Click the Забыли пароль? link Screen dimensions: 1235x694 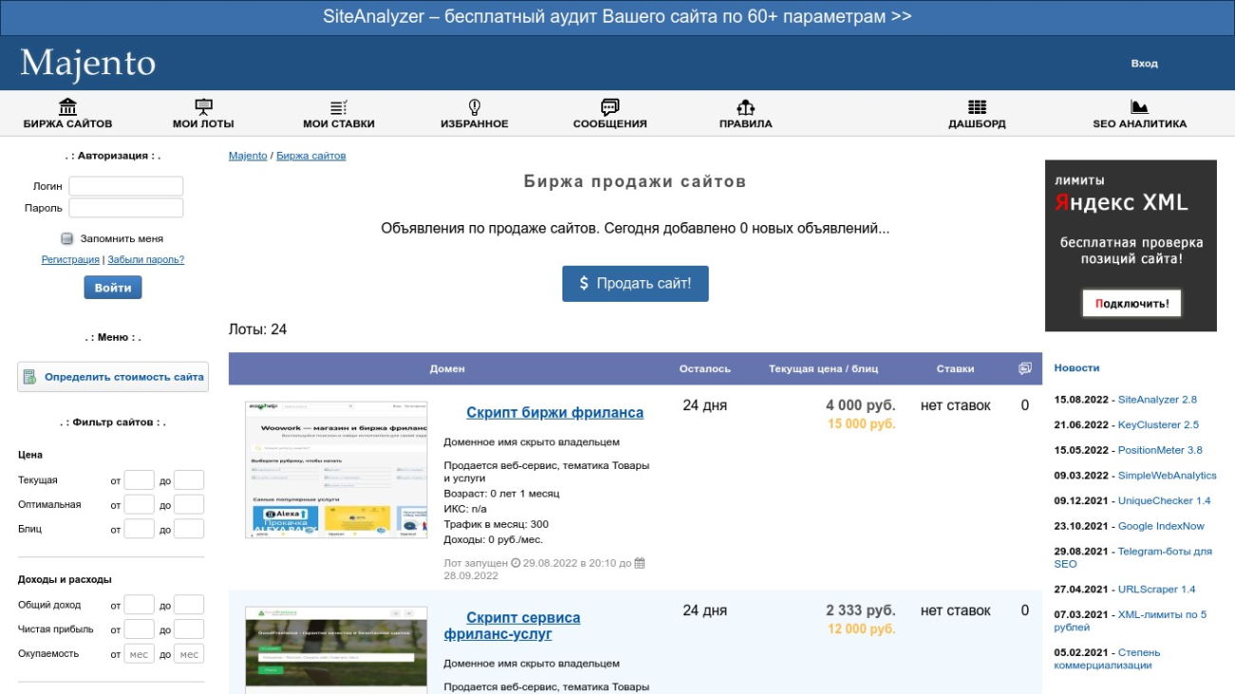tap(145, 259)
